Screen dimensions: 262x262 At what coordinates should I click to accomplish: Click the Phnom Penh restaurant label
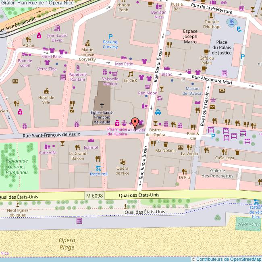[x=123, y=7]
